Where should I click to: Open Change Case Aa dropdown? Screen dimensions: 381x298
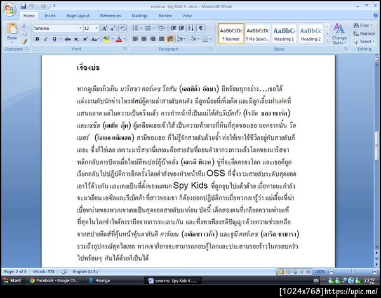pos(95,39)
